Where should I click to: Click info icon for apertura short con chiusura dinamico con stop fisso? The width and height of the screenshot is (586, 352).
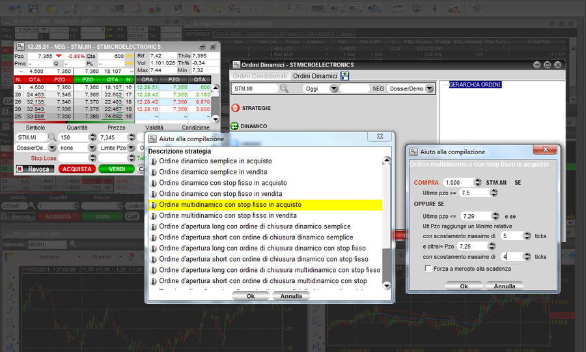(153, 260)
